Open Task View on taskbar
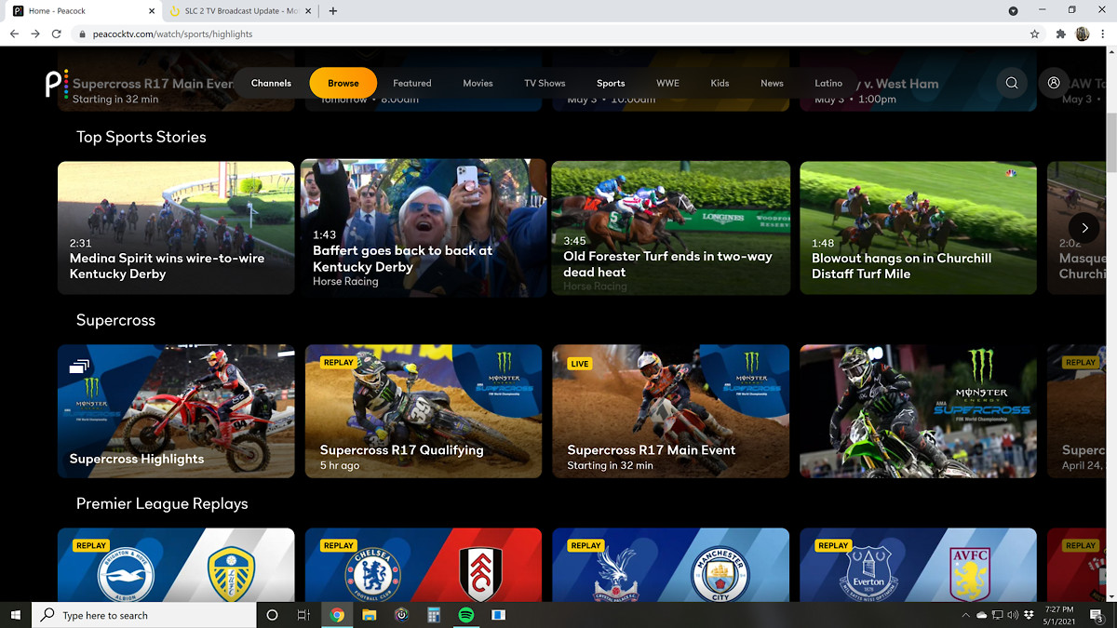The height and width of the screenshot is (628, 1117). click(303, 615)
